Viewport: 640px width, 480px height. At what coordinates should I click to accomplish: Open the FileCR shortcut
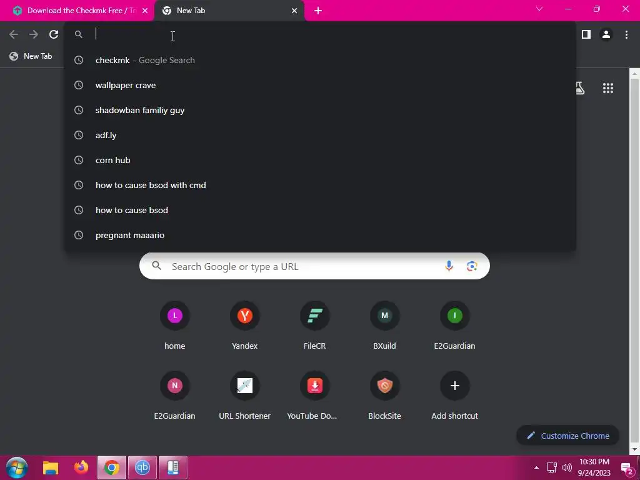point(315,326)
